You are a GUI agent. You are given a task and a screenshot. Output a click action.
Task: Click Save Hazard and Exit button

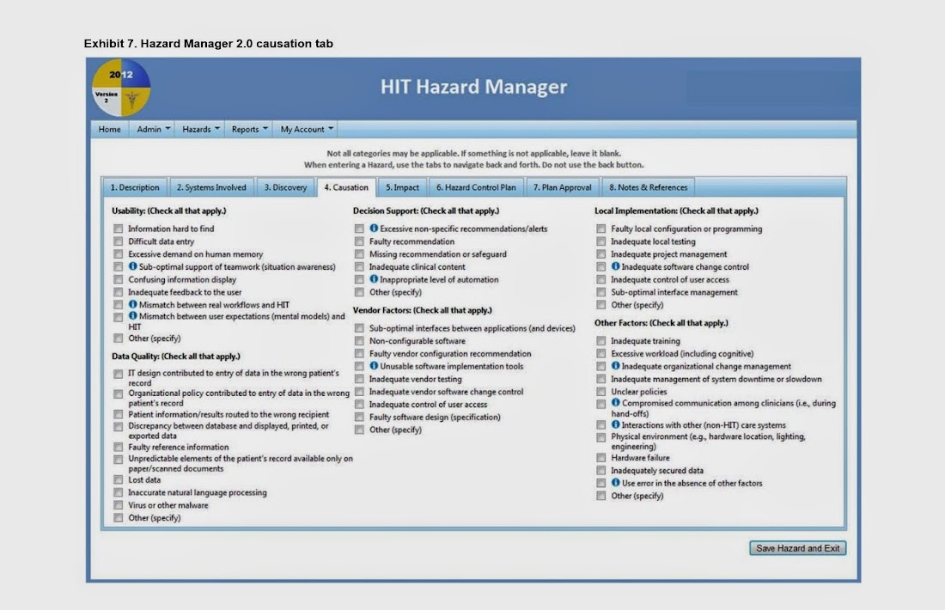click(798, 548)
